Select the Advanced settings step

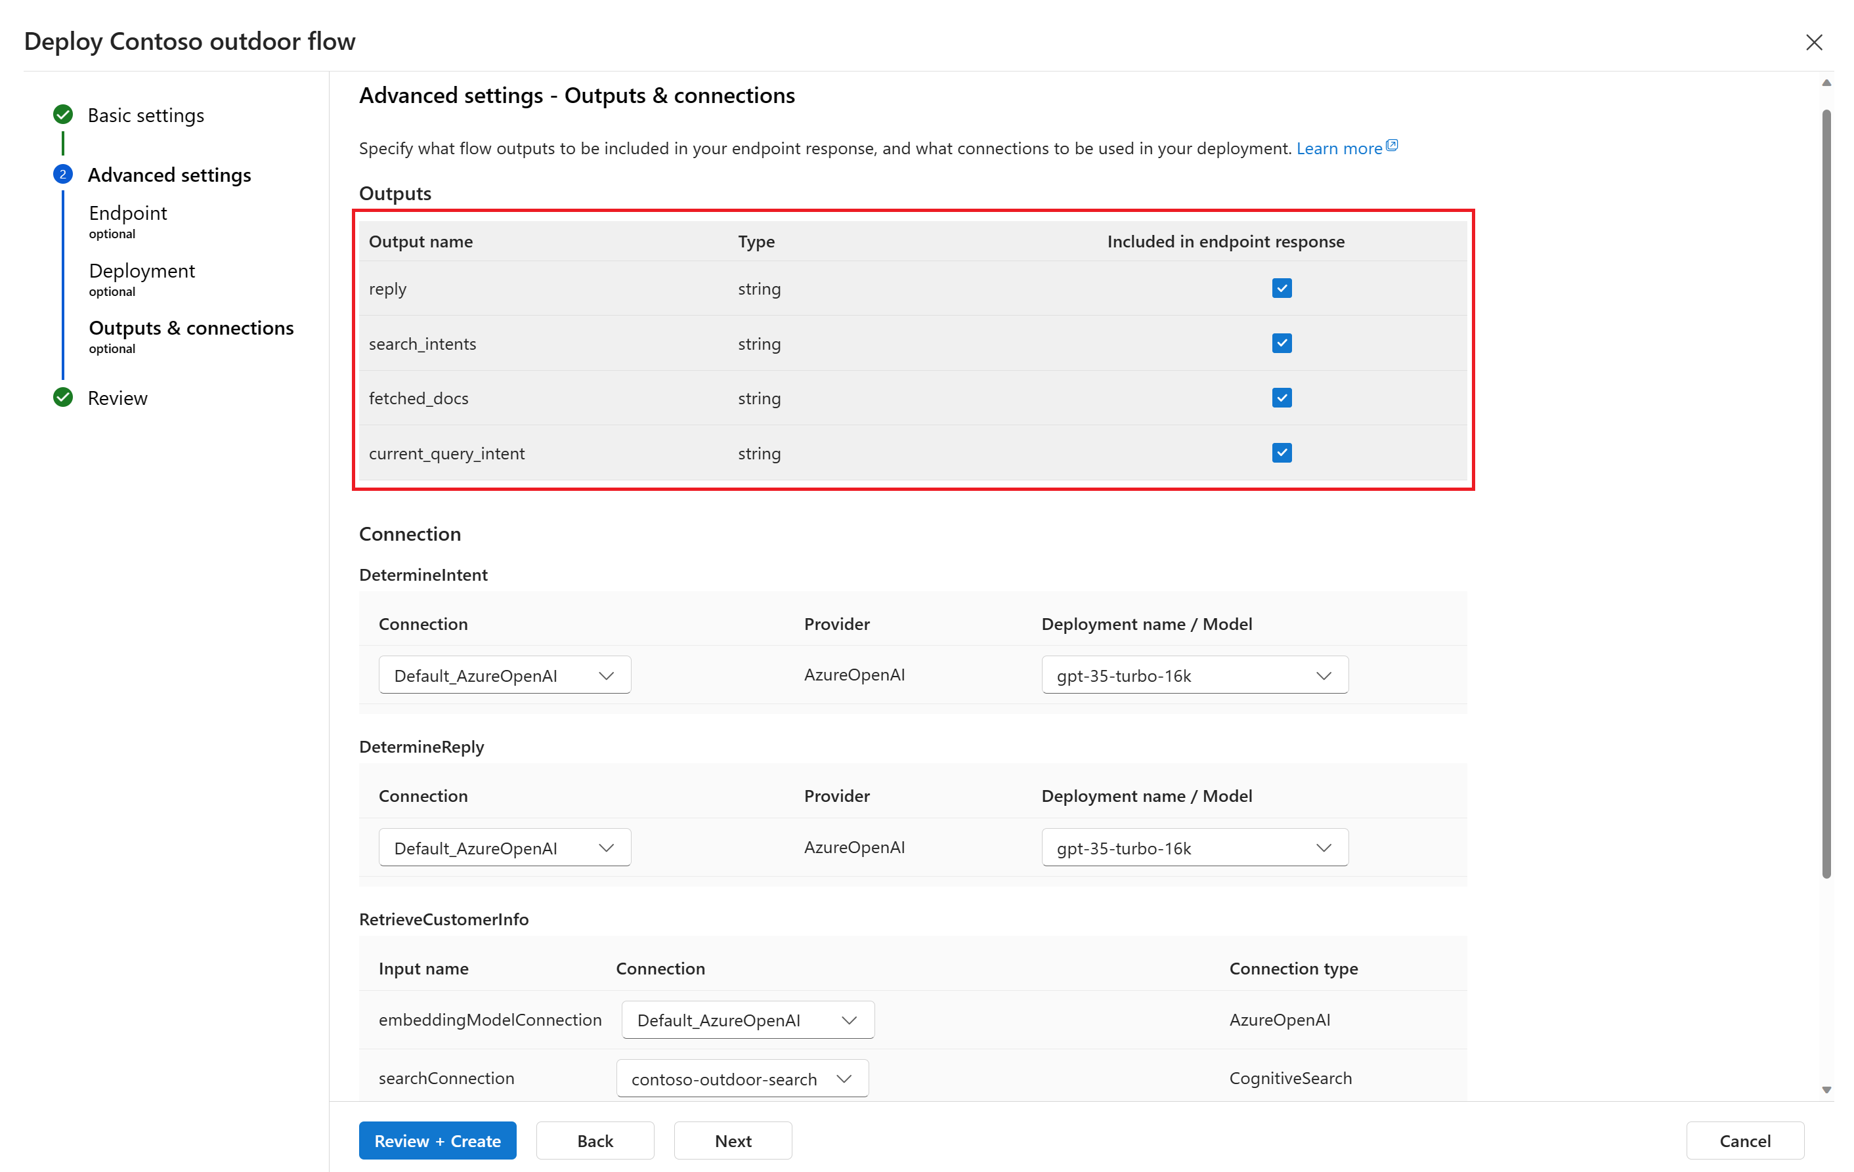click(169, 175)
